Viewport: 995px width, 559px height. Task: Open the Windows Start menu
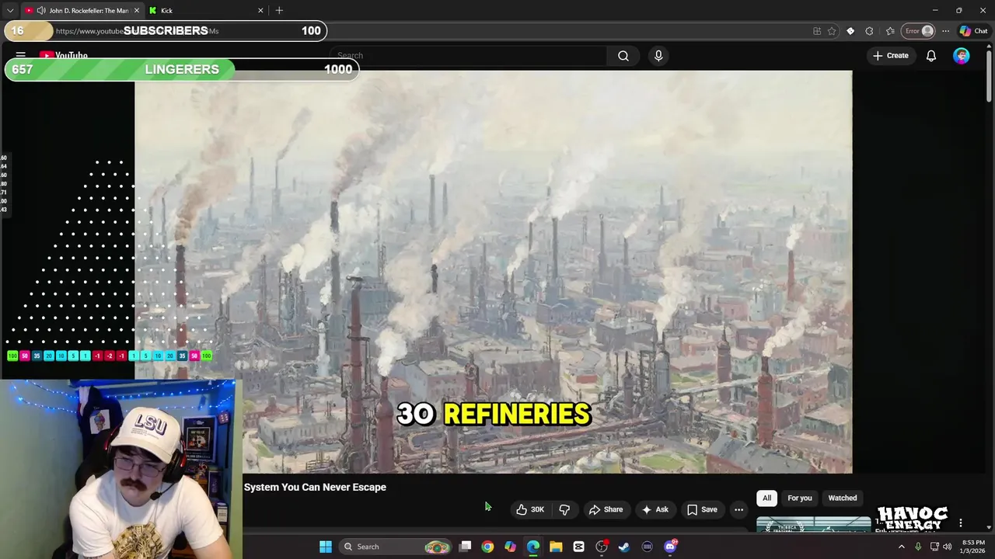(x=326, y=547)
